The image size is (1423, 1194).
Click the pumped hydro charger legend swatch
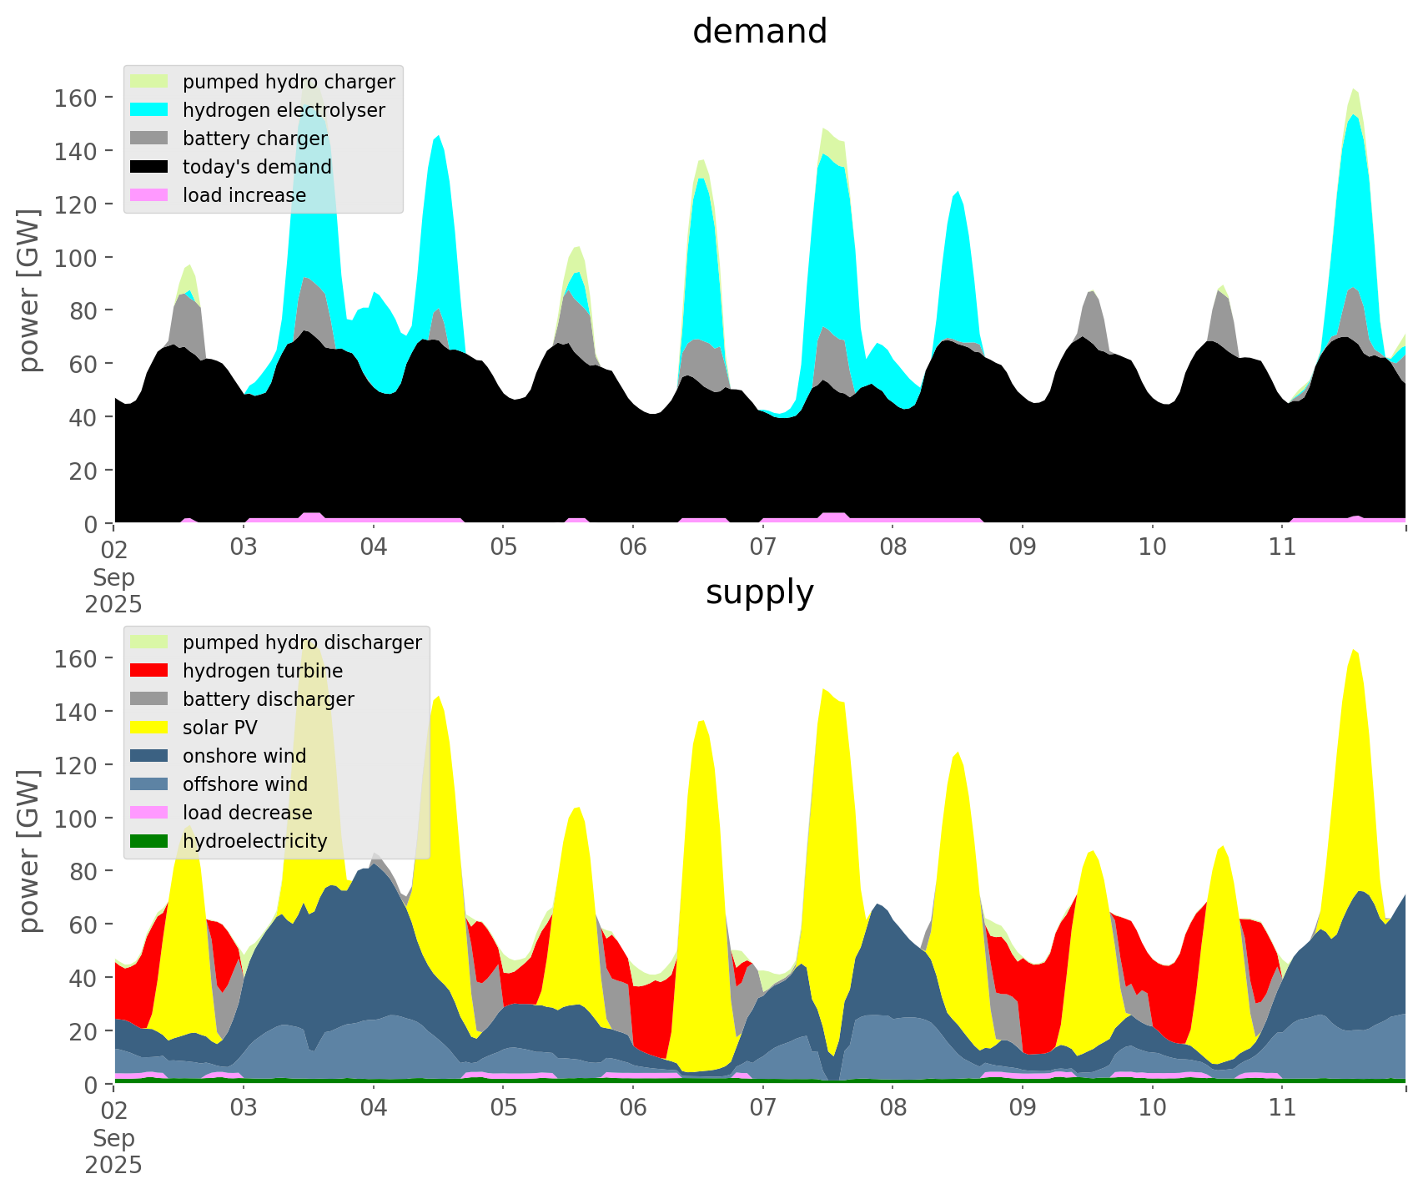[x=149, y=82]
